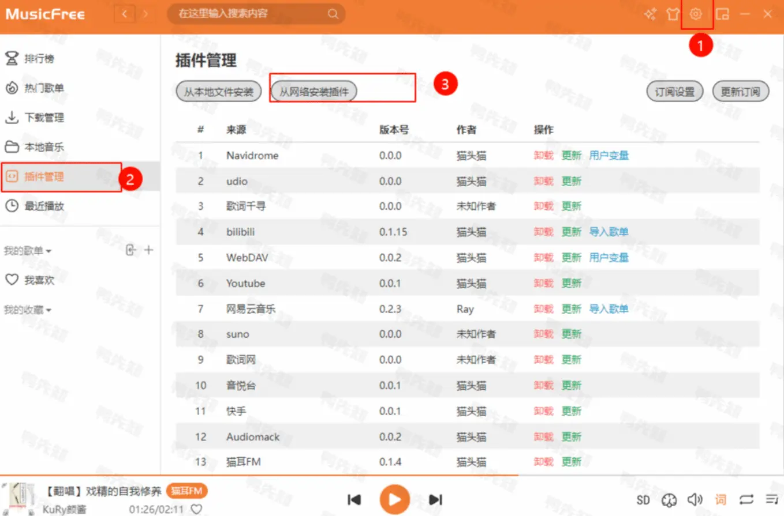Image resolution: width=784 pixels, height=516 pixels.
Task: Open the theme shirt icon
Action: pyautogui.click(x=673, y=14)
